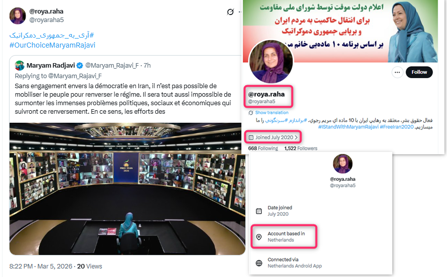Click the Grok icon on the tweet header
Screen dimensions: 447x277
tap(230, 12)
